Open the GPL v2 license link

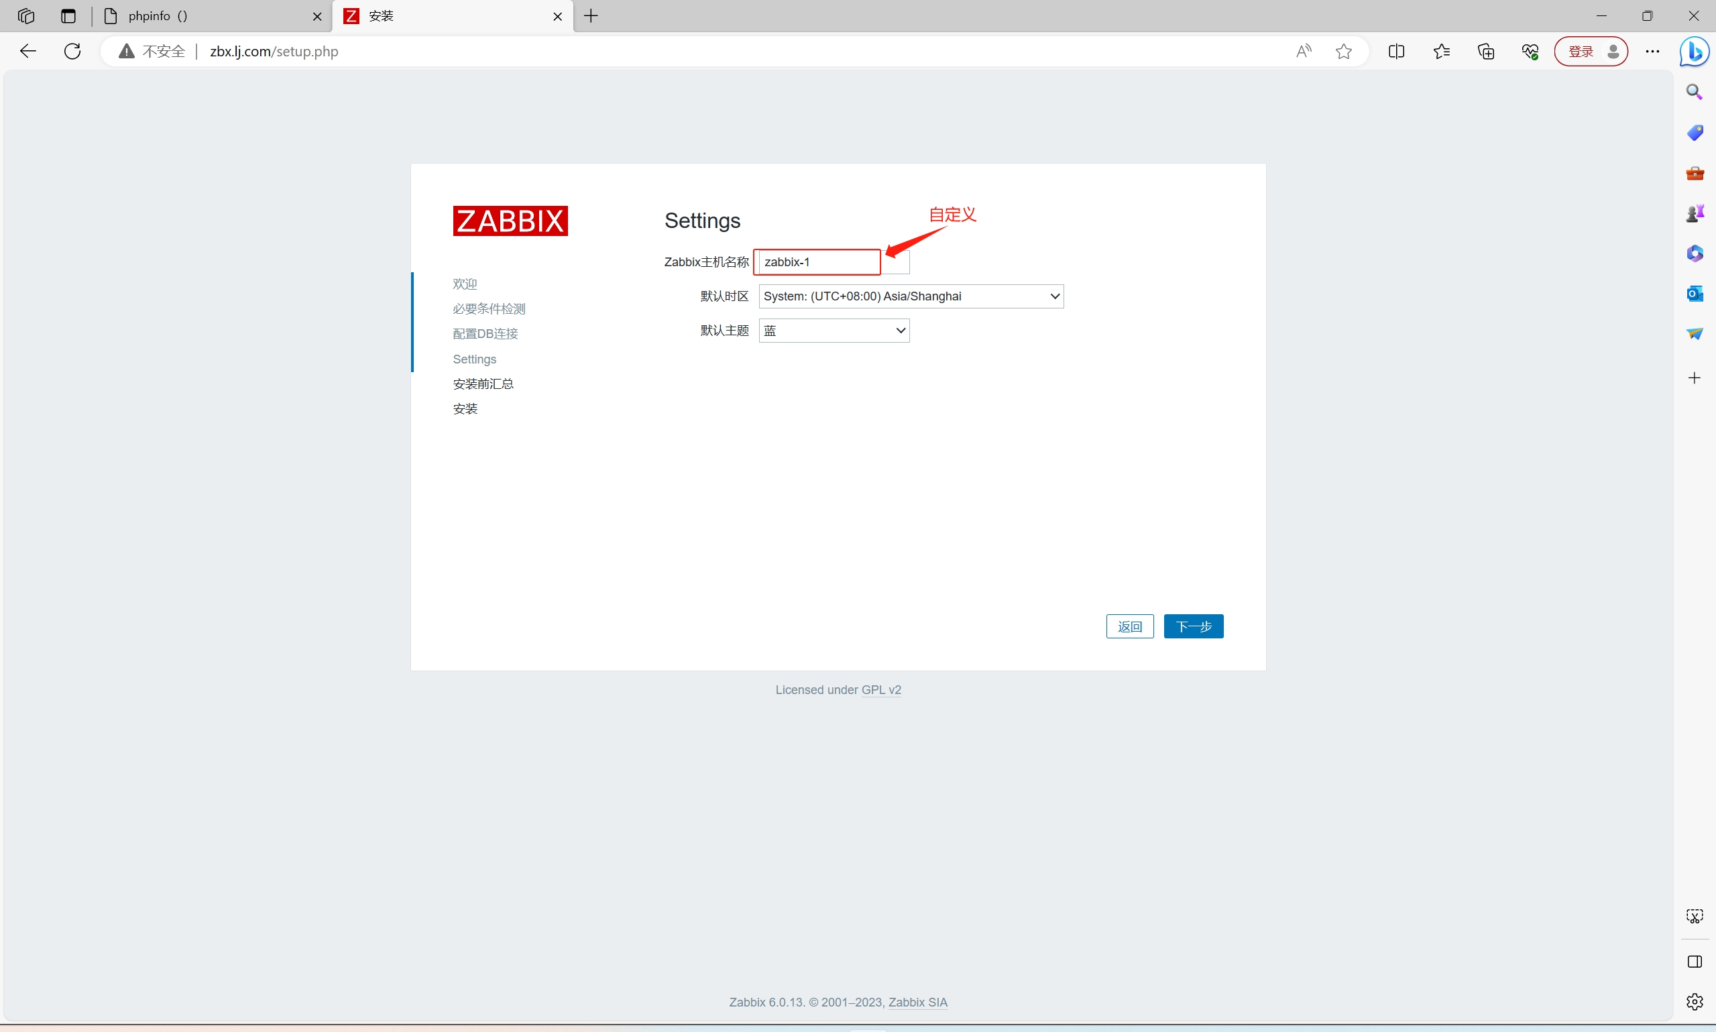[x=880, y=690]
